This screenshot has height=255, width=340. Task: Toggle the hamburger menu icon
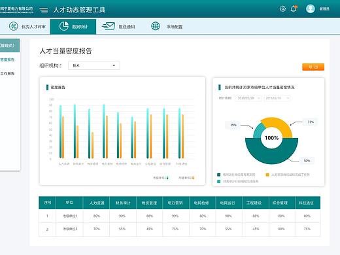tap(44, 10)
